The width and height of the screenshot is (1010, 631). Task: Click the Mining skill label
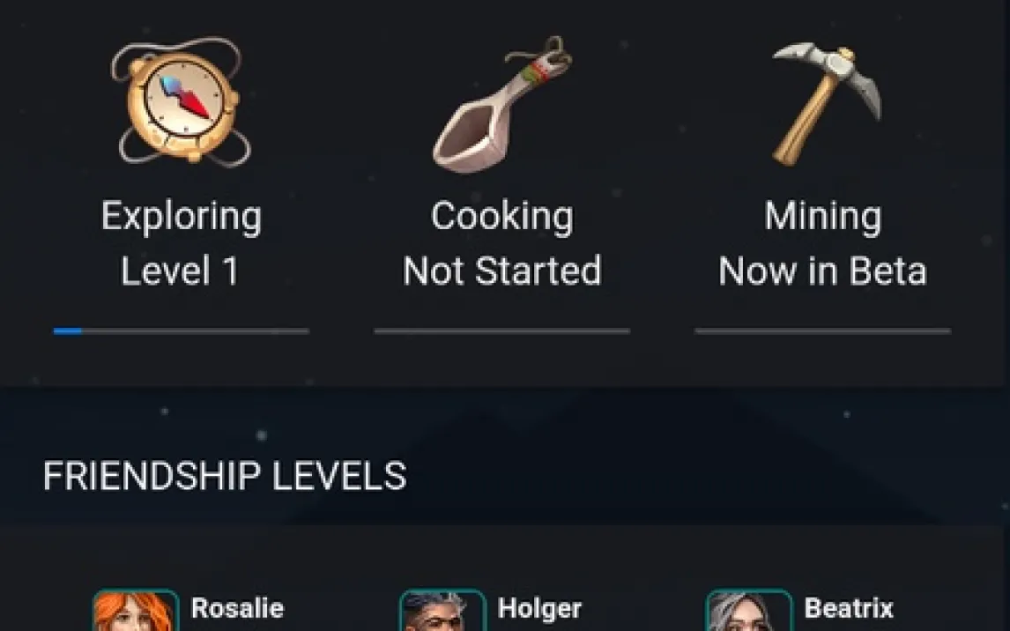pos(822,216)
